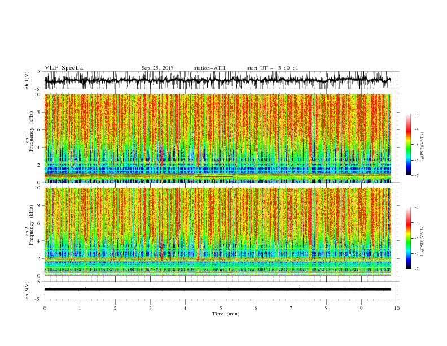Click the 'VLF Spectra' plot title
The width and height of the screenshot is (447, 346).
[x=64, y=68]
